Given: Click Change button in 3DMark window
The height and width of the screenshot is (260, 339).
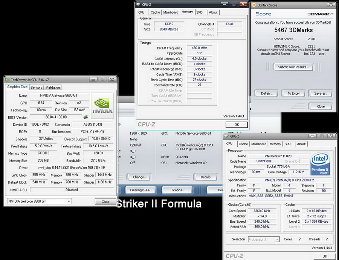Looking at the screenshot, I should pos(140,177).
